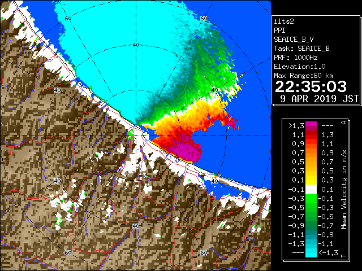Screen dimensions: 362x271
Task: Click the 40 km ring label due north
Action: point(136,45)
